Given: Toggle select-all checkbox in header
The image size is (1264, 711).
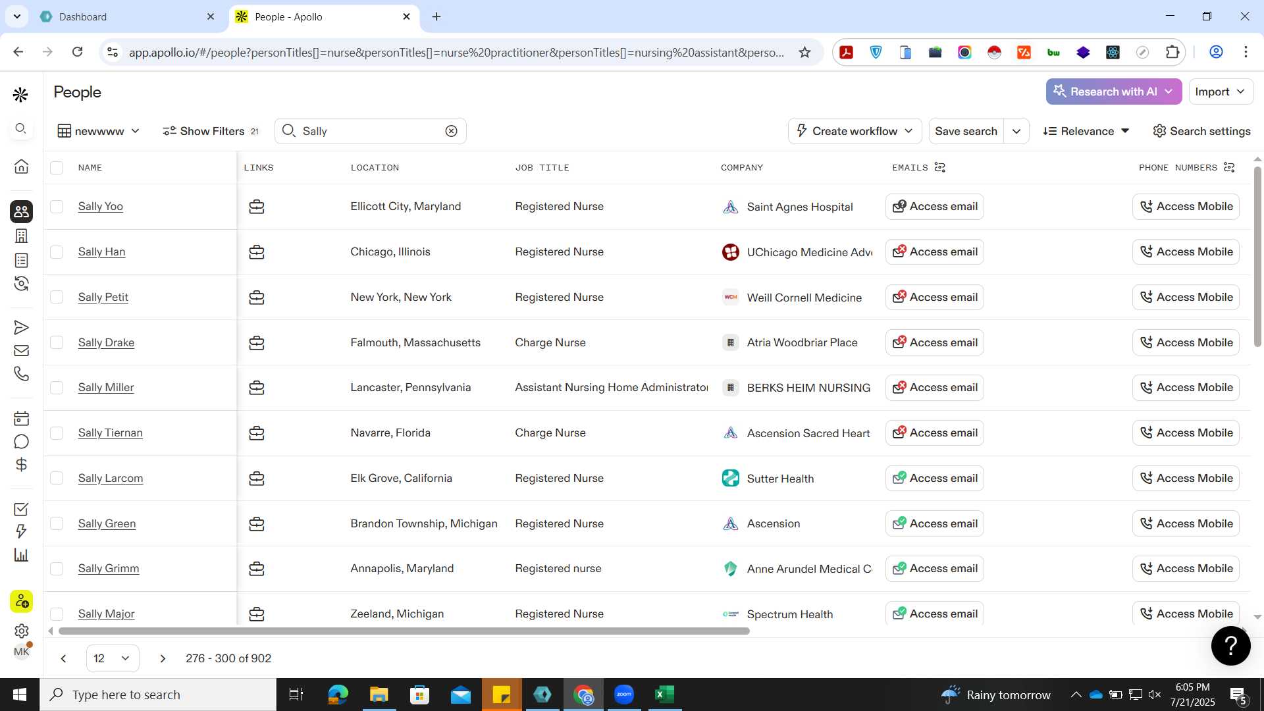Looking at the screenshot, I should click(57, 168).
